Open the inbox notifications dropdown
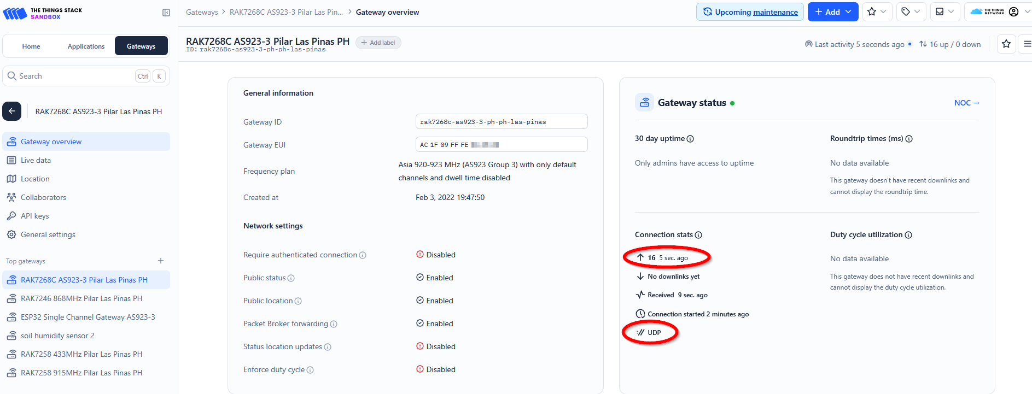The height and width of the screenshot is (394, 1032). click(944, 12)
